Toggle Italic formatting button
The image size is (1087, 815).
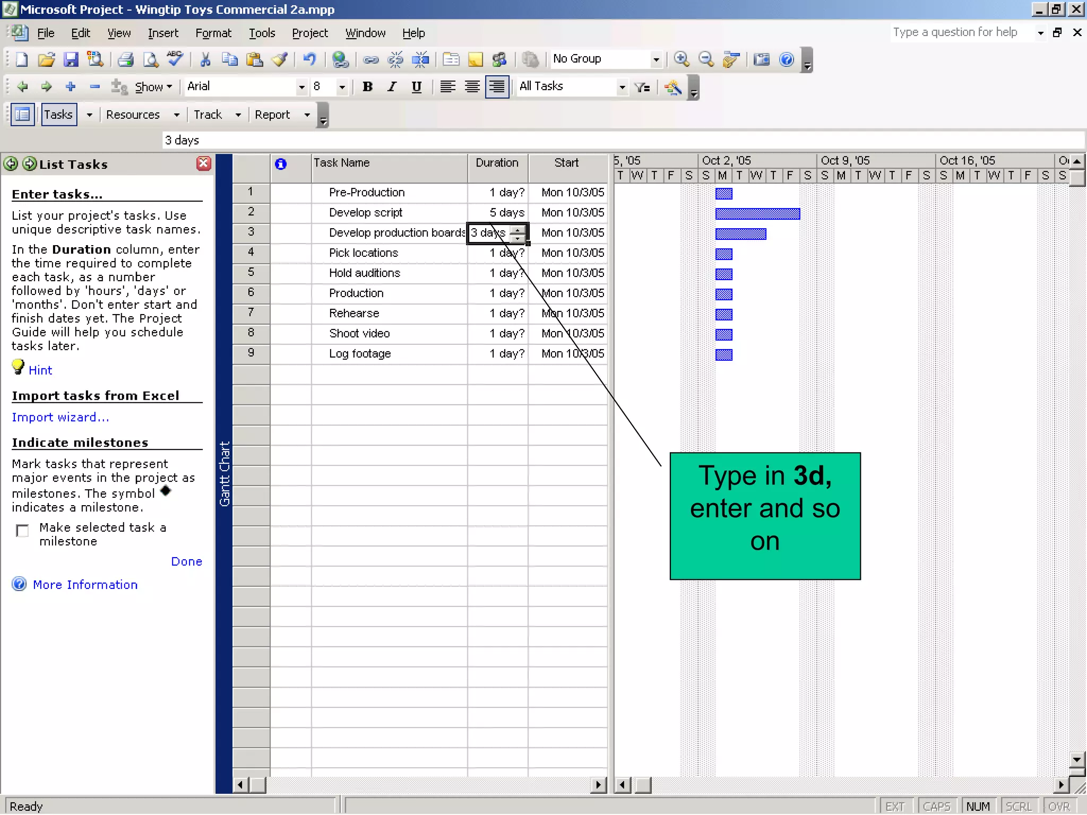392,86
